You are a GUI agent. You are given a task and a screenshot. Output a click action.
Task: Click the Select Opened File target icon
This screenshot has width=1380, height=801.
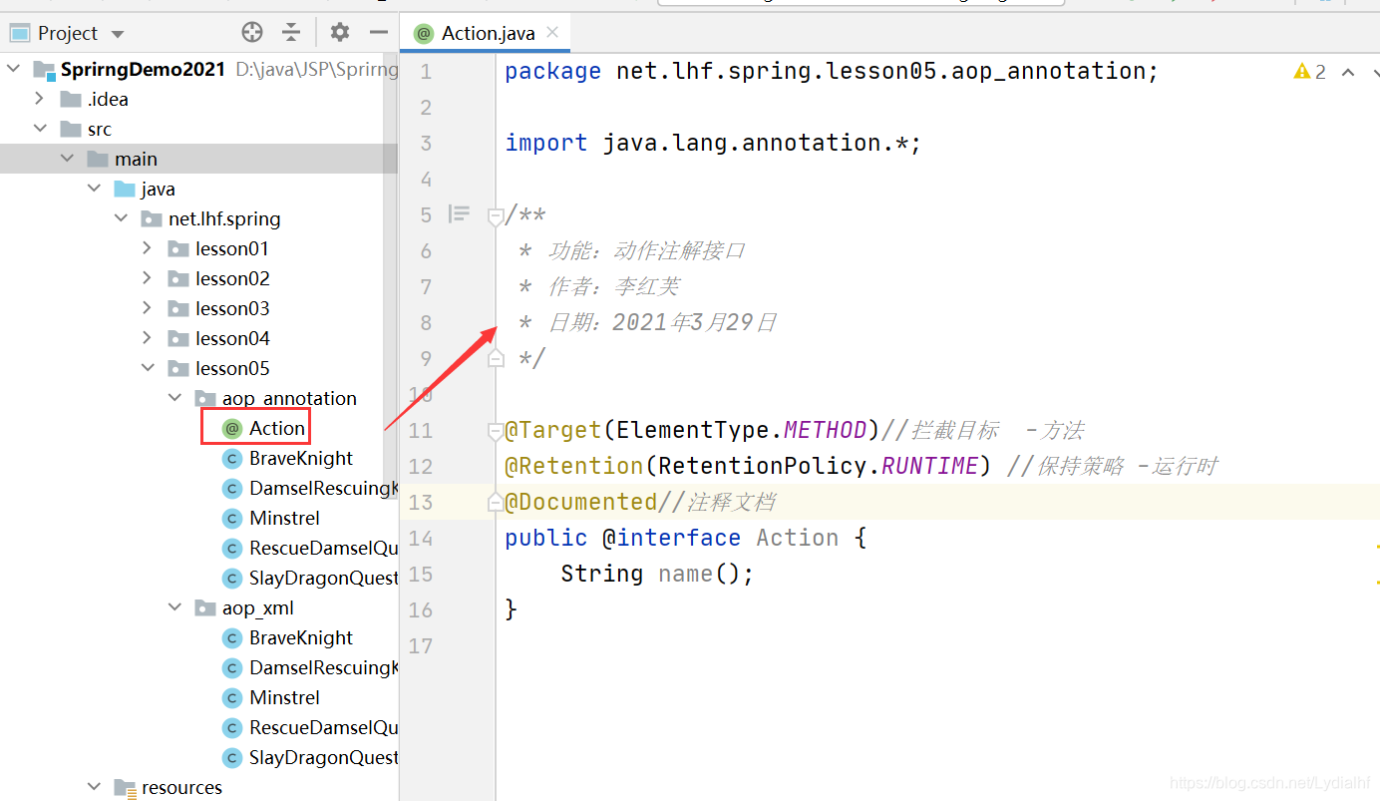click(252, 33)
